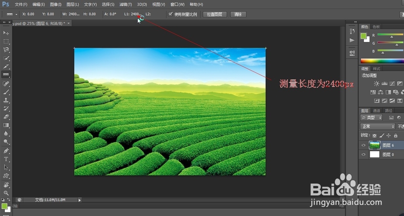Add Color Balance scales adjustment icon

click(380, 92)
